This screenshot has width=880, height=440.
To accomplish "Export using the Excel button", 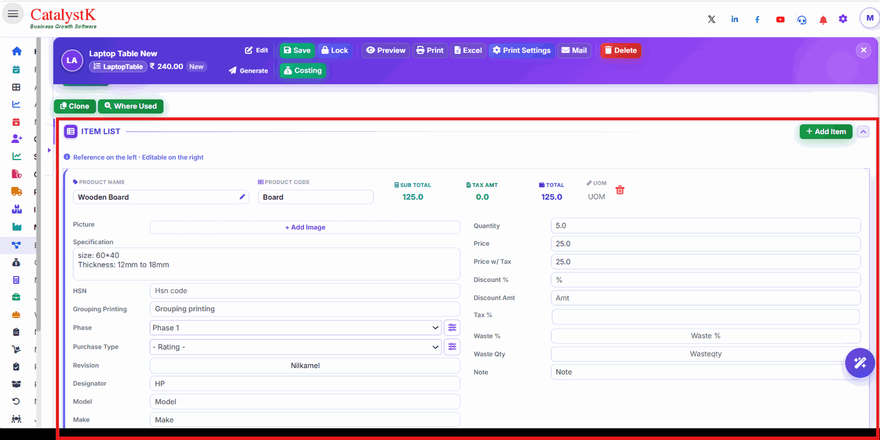I will [468, 50].
